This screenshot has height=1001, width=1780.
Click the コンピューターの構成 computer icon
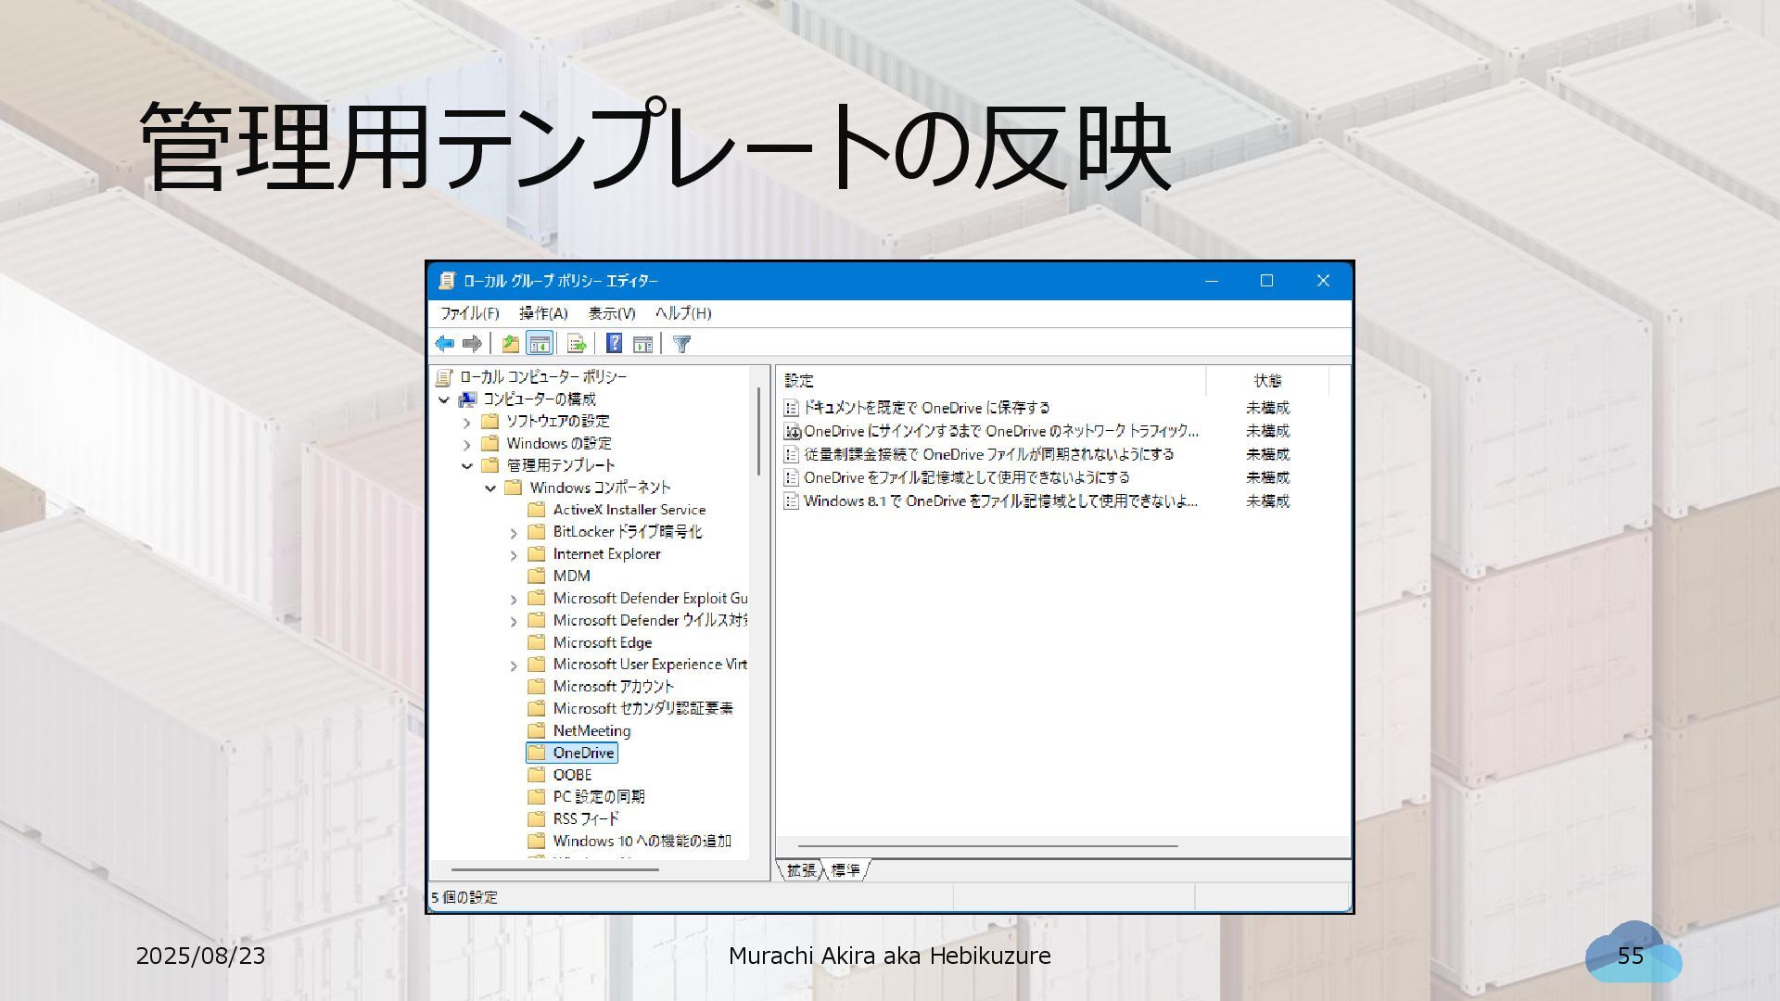pos(467,399)
